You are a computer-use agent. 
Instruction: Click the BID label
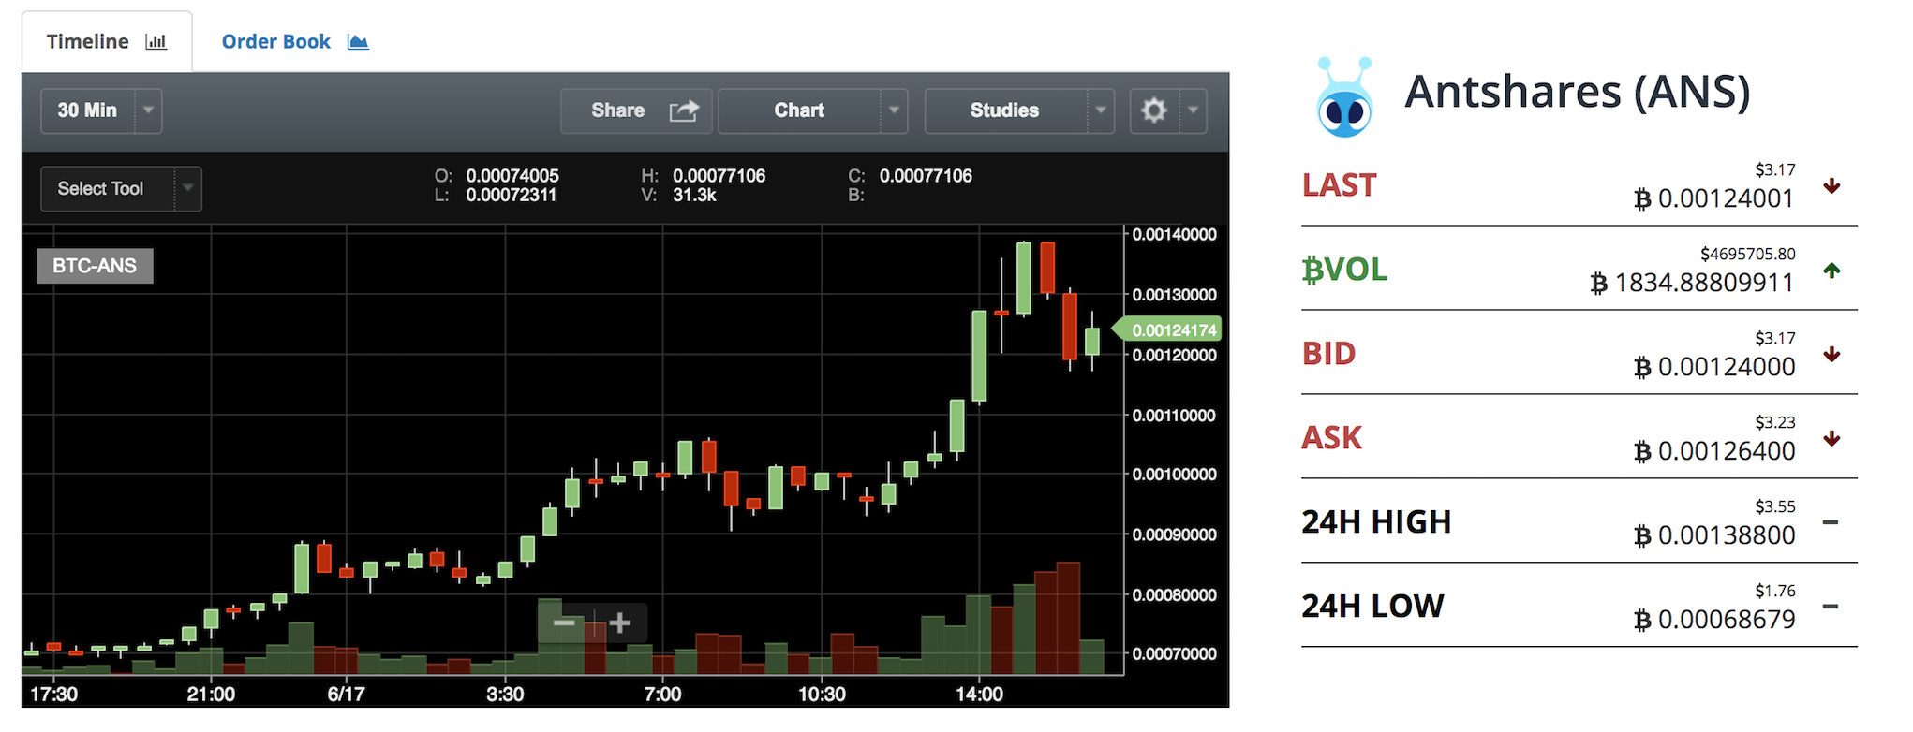(x=1329, y=354)
